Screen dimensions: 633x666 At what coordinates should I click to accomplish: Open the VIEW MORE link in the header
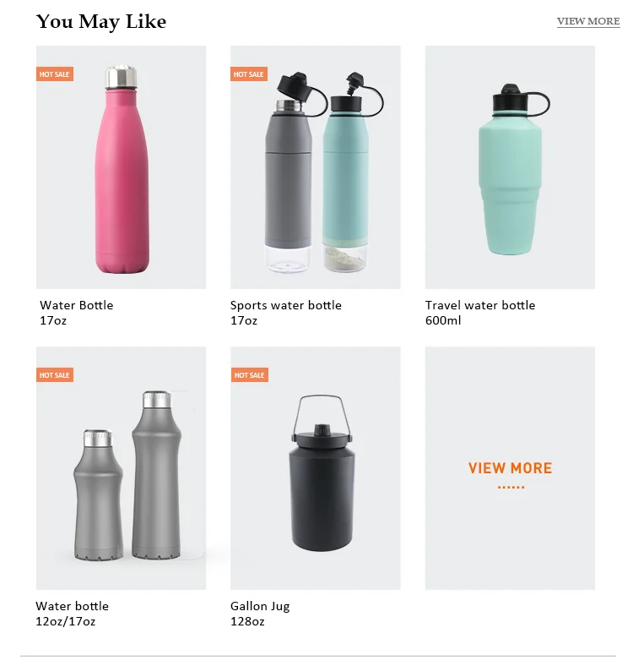coord(588,21)
